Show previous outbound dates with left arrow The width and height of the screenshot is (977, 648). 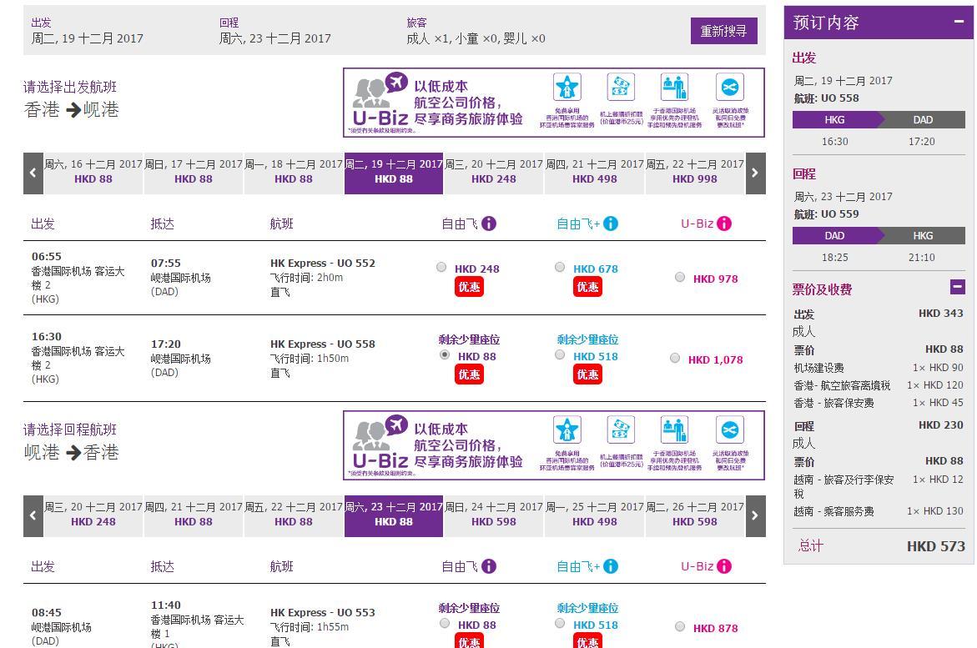point(33,173)
